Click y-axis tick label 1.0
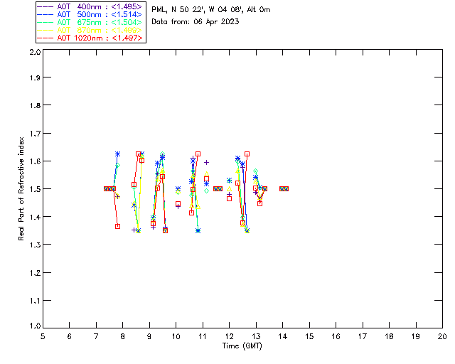The height and width of the screenshot is (364, 455). (35, 326)
